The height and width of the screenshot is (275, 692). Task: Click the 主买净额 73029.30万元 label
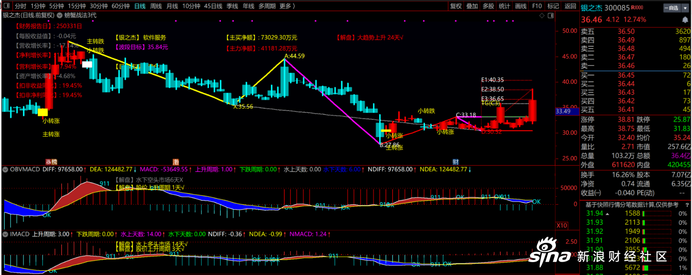[261, 37]
